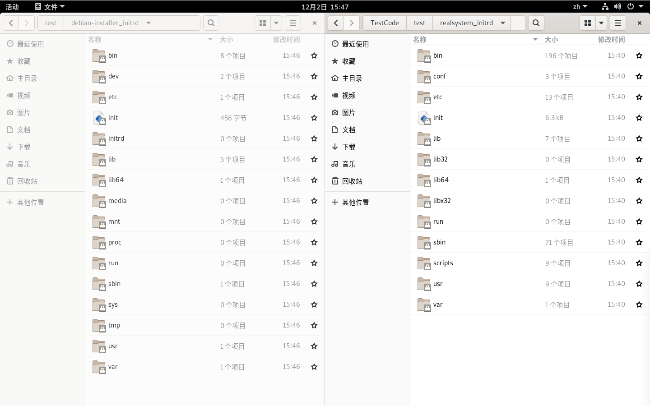Viewport: 650px width, 406px height.
Task: Open hamburger menu in right window
Action: [618, 23]
